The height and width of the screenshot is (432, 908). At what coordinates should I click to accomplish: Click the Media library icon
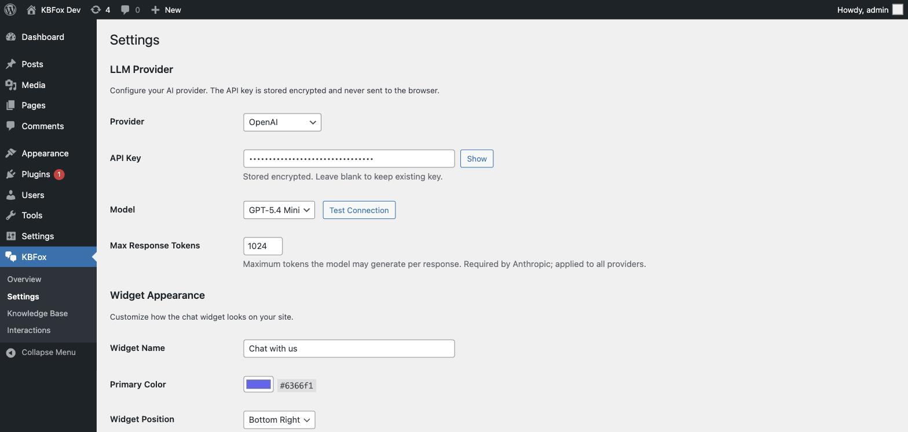11,85
